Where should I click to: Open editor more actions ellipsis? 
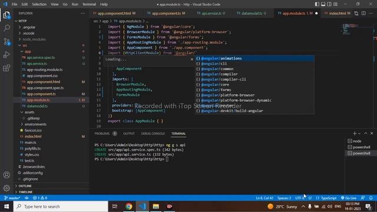point(371,13)
